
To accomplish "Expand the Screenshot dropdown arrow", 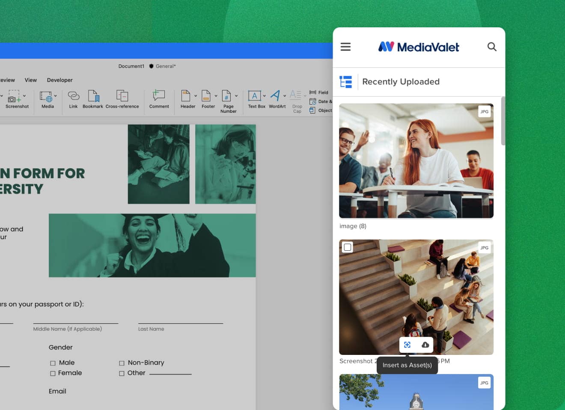I will [x=24, y=96].
